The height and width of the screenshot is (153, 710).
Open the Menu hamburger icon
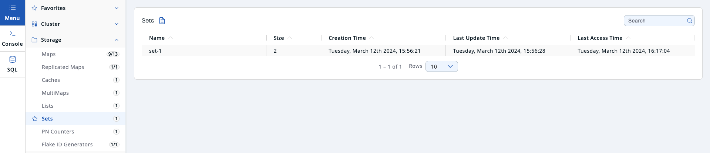[13, 8]
